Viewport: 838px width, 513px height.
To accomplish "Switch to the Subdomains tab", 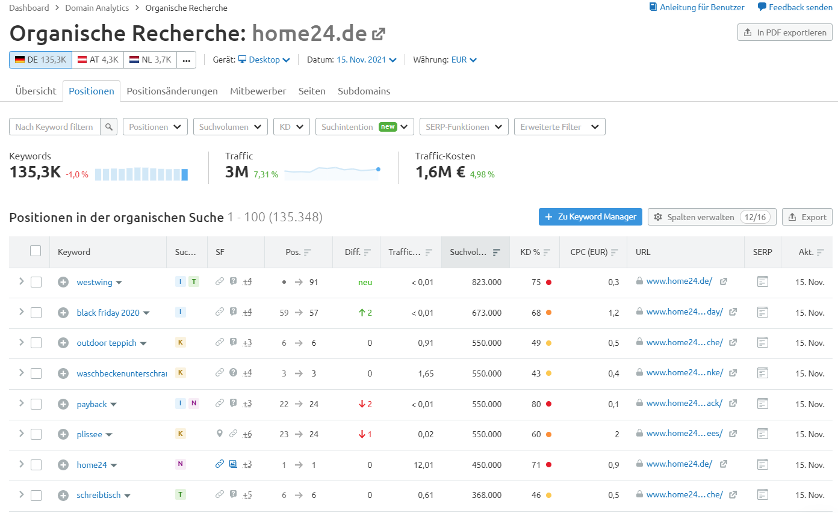I will 364,91.
